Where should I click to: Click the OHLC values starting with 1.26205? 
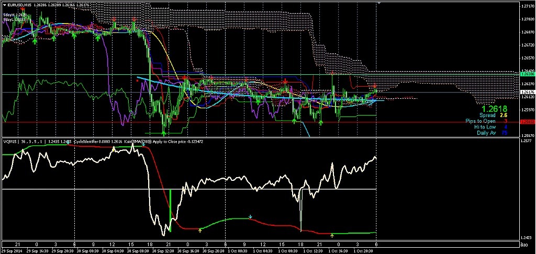point(62,6)
